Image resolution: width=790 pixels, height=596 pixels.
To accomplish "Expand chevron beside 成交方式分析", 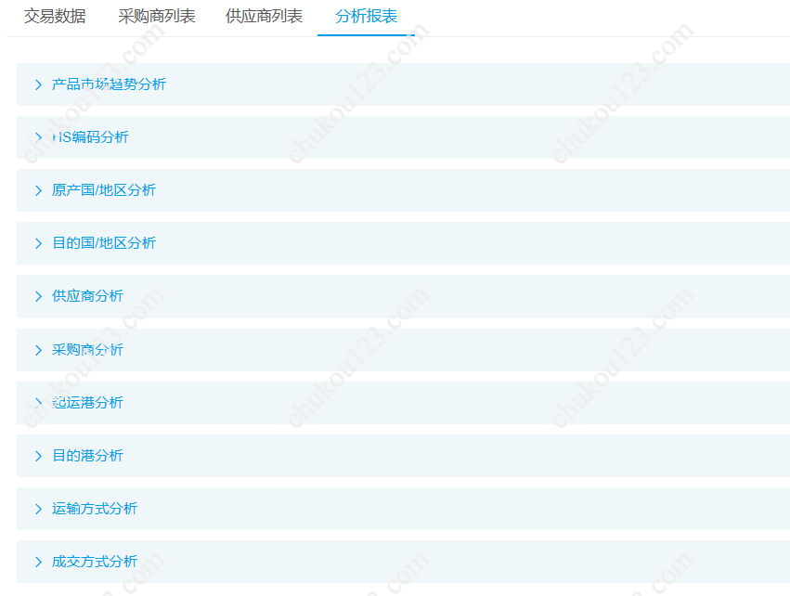I will tap(38, 562).
